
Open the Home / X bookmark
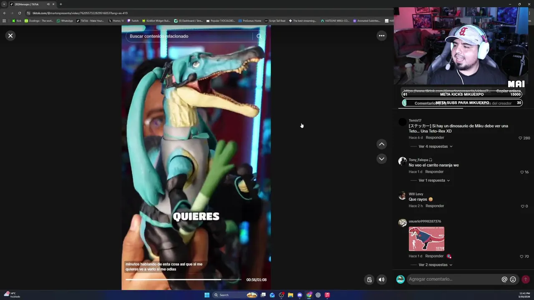(116, 21)
